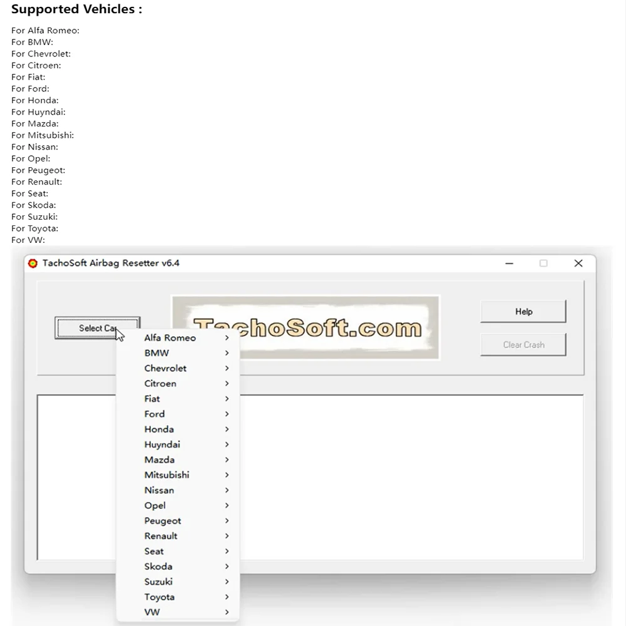The width and height of the screenshot is (626, 626).
Task: Open Honda in the car menu
Action: pyautogui.click(x=178, y=429)
